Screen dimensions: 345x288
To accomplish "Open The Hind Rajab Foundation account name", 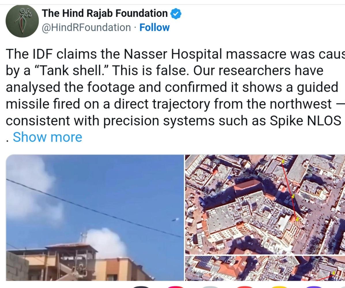I will click(x=105, y=13).
